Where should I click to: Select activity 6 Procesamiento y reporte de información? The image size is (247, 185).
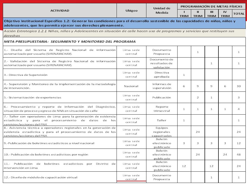[60, 109]
